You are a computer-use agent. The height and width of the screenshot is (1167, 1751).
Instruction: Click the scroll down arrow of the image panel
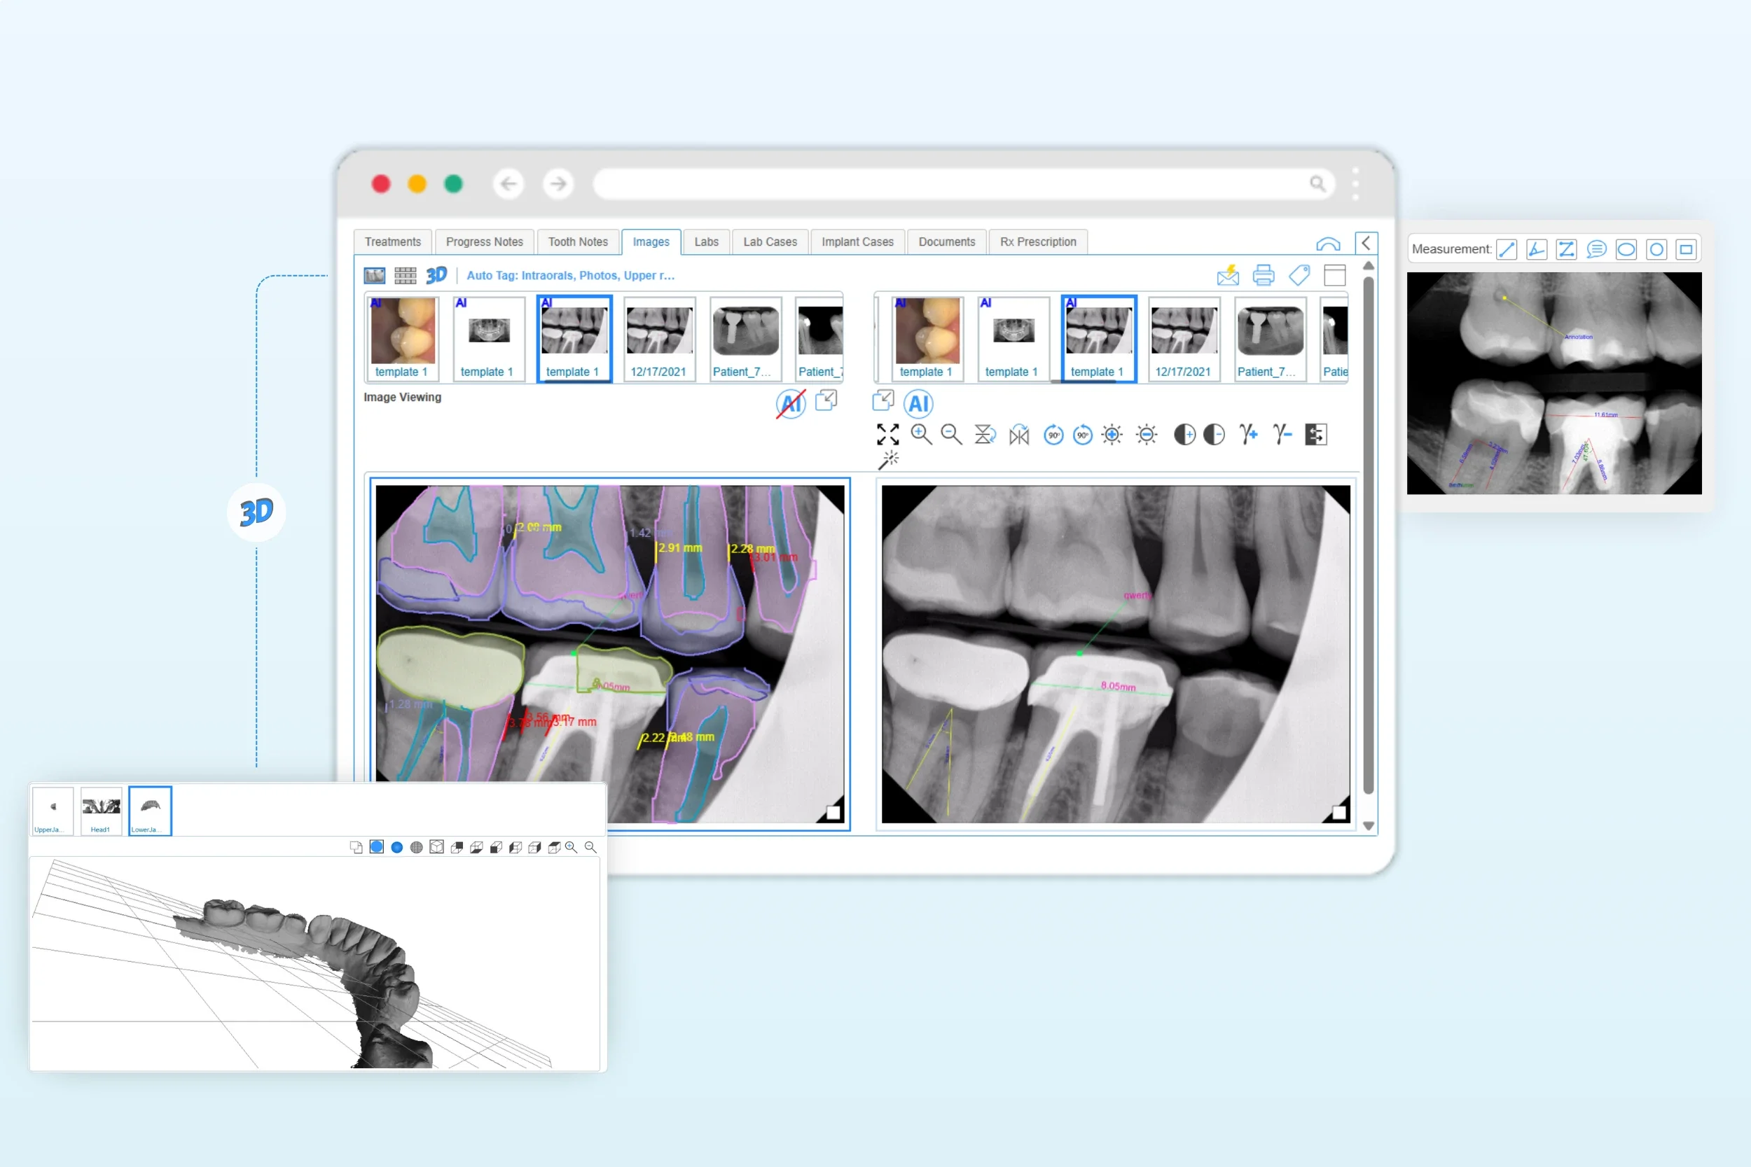pyautogui.click(x=1369, y=826)
